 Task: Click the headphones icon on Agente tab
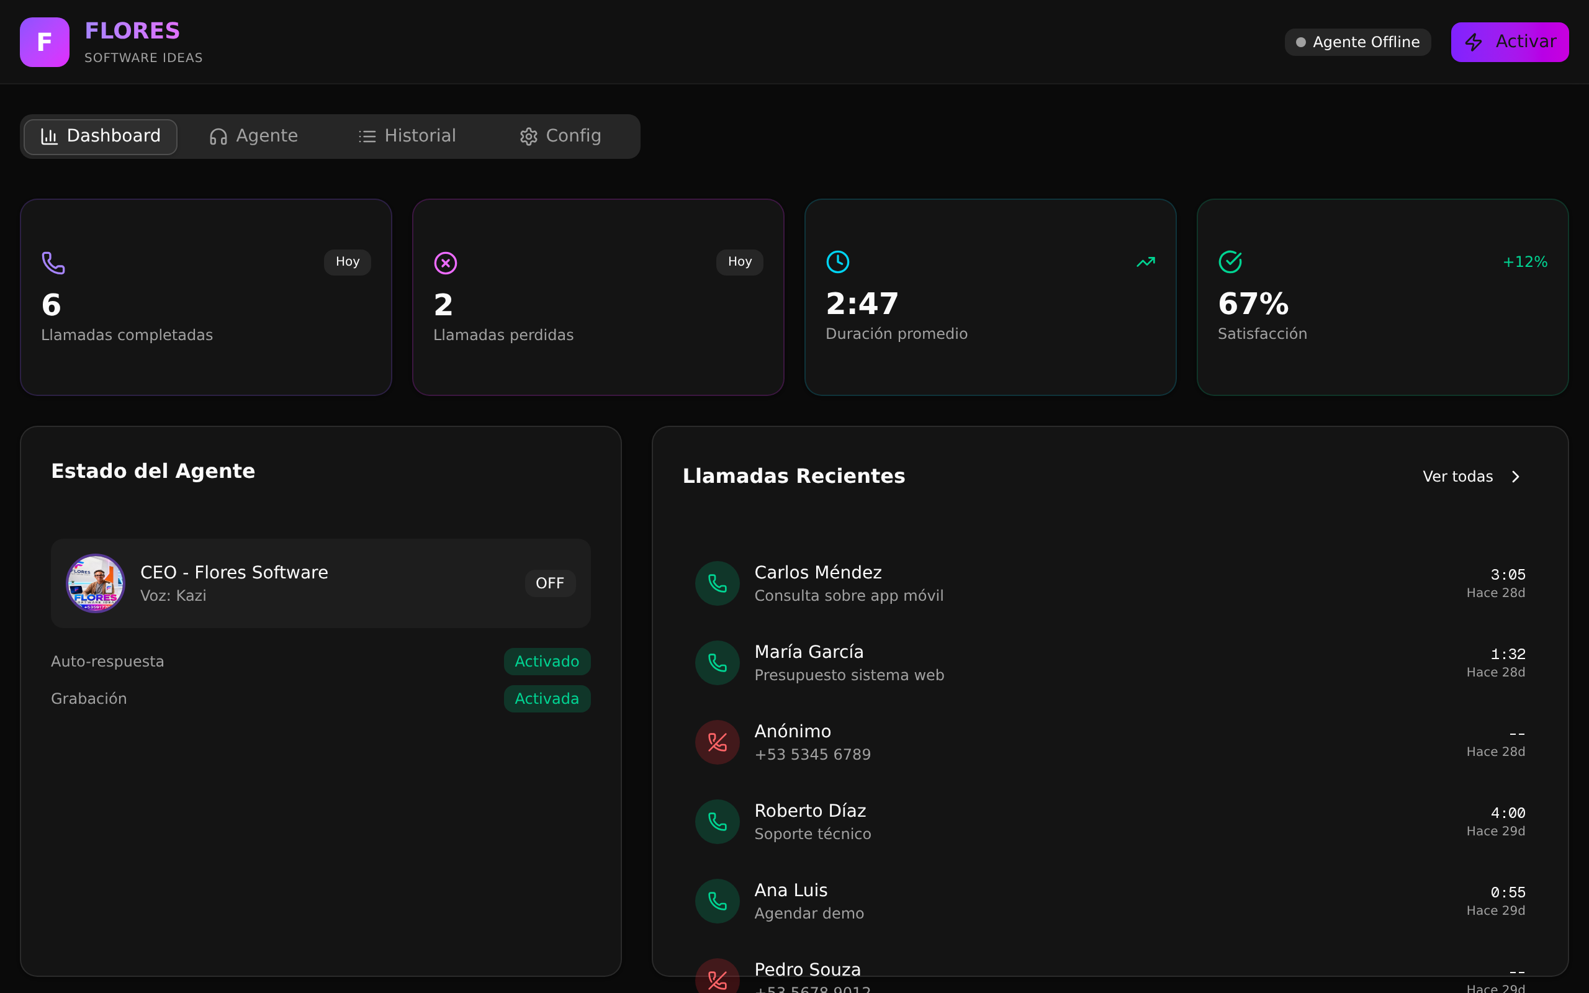pos(218,137)
